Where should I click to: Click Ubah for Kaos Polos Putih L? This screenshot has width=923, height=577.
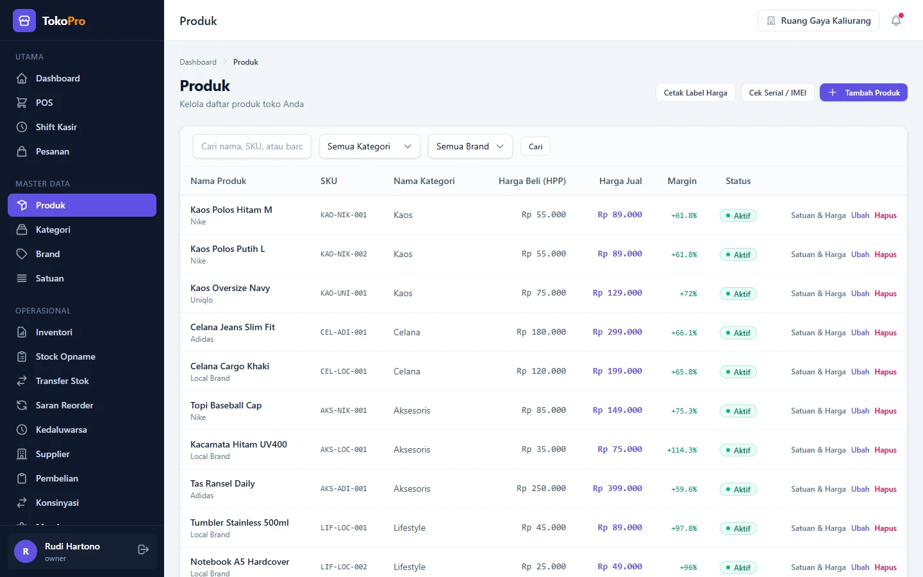(x=860, y=255)
